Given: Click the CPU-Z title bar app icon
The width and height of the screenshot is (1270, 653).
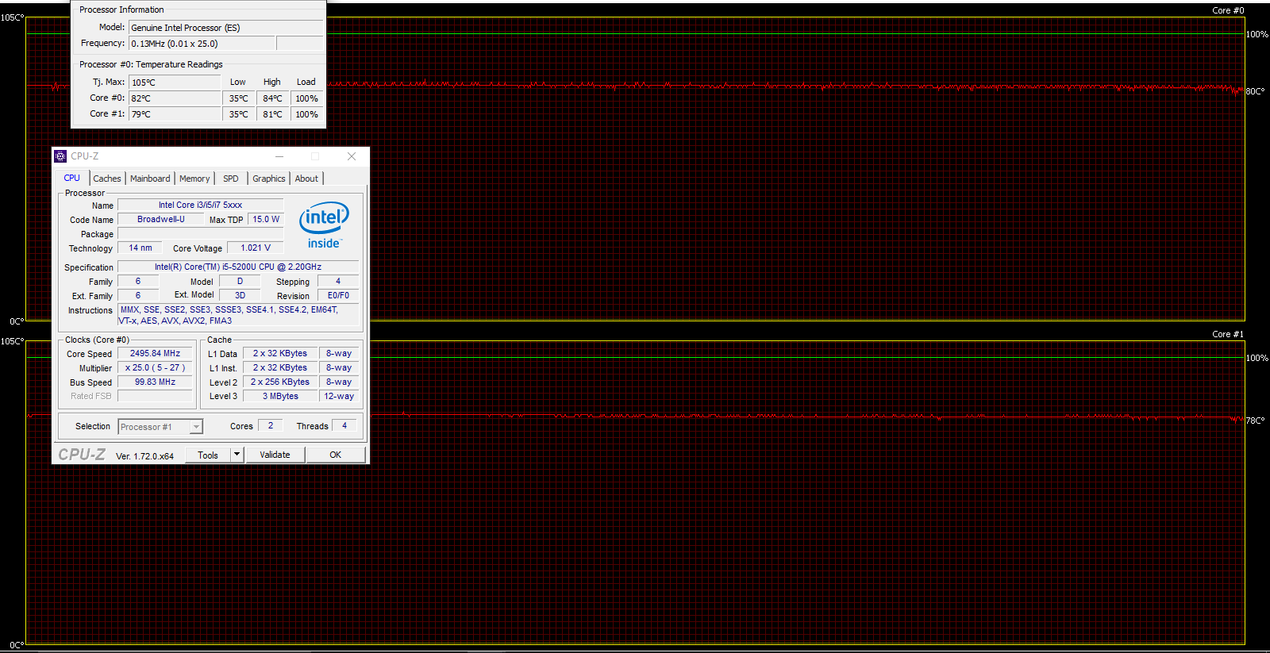Looking at the screenshot, I should click(60, 156).
